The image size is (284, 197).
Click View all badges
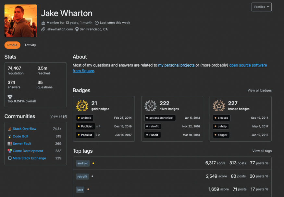[x=260, y=91]
